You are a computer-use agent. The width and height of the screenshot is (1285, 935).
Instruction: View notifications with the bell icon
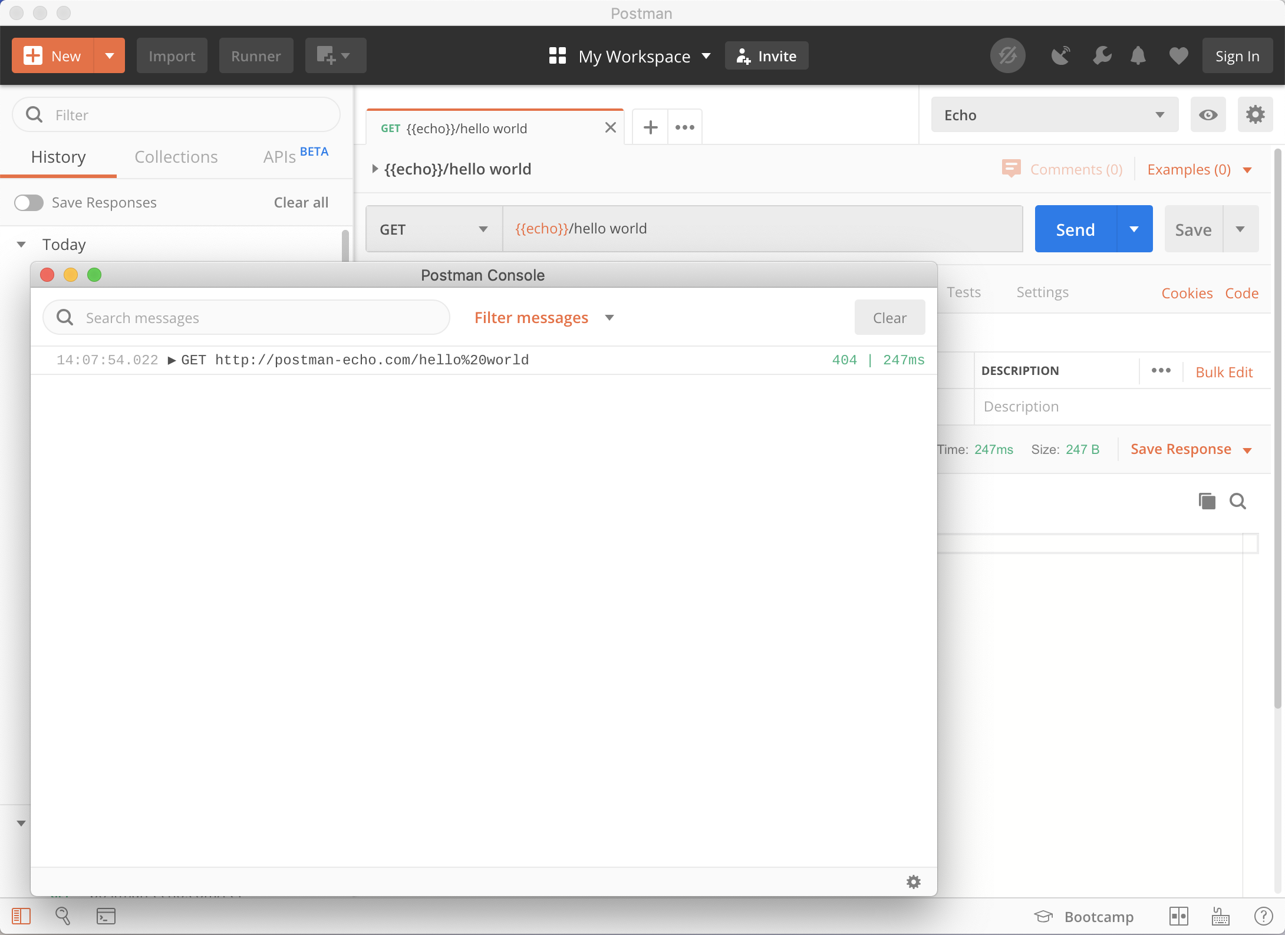pos(1138,55)
